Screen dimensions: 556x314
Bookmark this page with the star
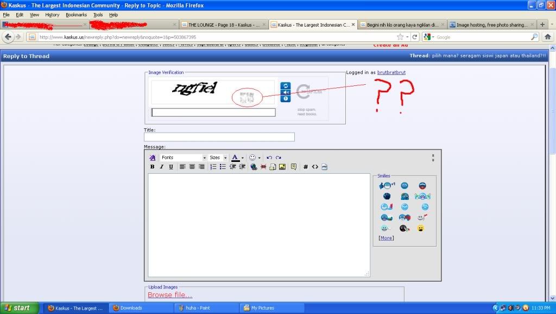(x=400, y=37)
